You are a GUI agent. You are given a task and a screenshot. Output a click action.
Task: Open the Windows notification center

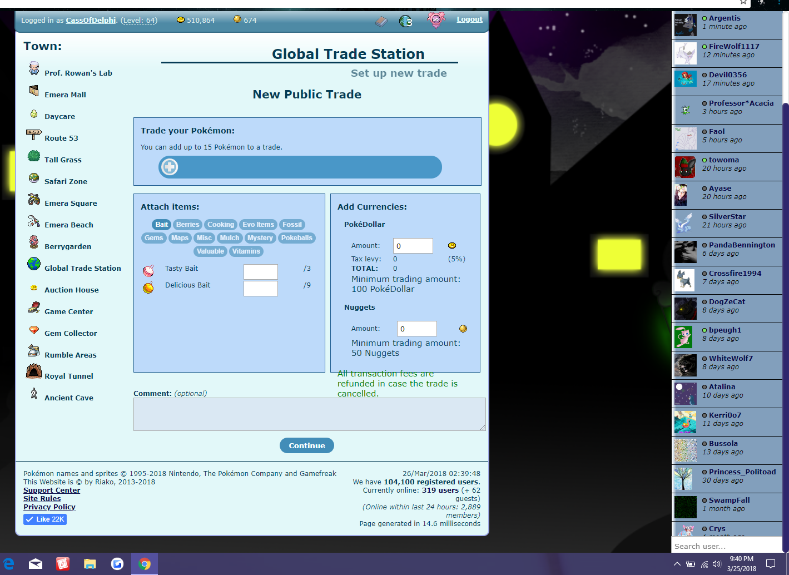[771, 564]
